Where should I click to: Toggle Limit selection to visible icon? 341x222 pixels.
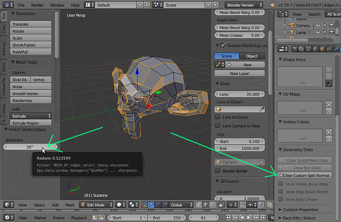(x=221, y=205)
